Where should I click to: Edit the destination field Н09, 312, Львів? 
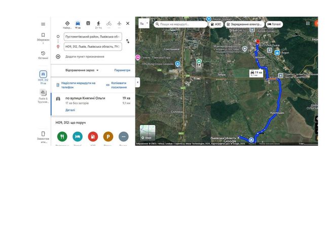(93, 47)
